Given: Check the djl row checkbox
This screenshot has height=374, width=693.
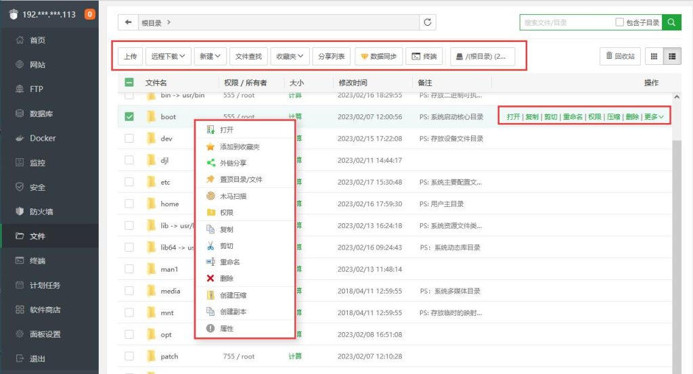Looking at the screenshot, I should (x=129, y=160).
